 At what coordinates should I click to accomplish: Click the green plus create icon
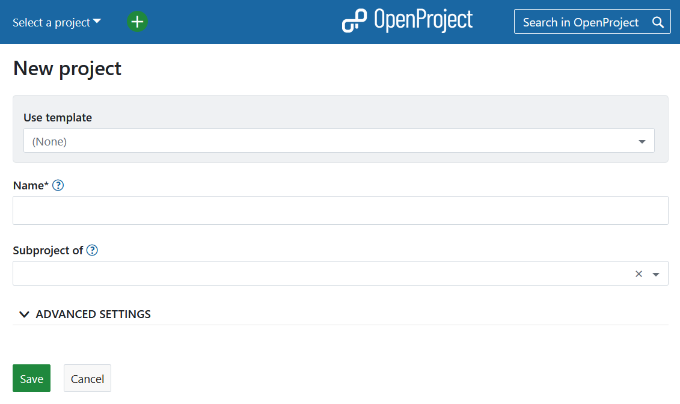point(137,22)
